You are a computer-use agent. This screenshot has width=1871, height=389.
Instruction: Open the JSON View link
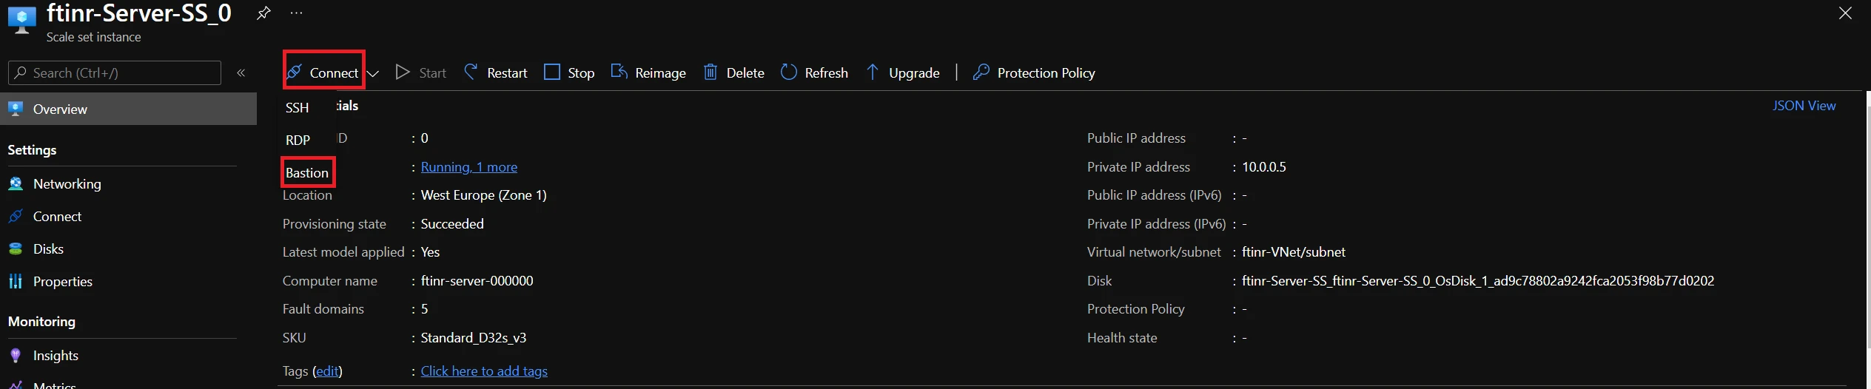(1804, 106)
